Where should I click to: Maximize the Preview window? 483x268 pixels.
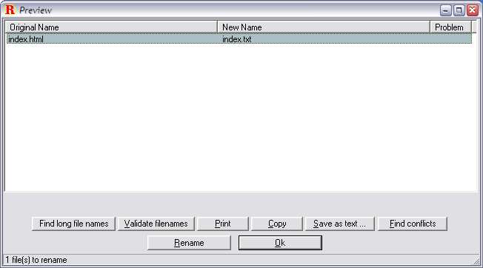click(459, 10)
